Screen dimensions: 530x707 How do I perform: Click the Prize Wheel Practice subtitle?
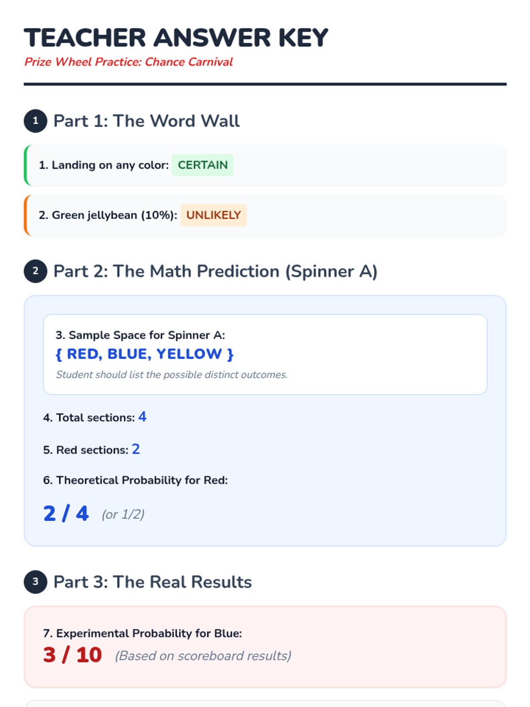129,62
